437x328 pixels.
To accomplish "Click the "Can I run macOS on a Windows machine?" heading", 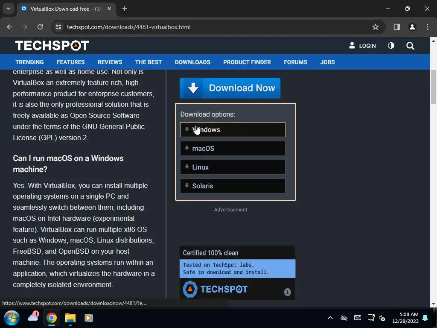I will pyautogui.click(x=68, y=164).
